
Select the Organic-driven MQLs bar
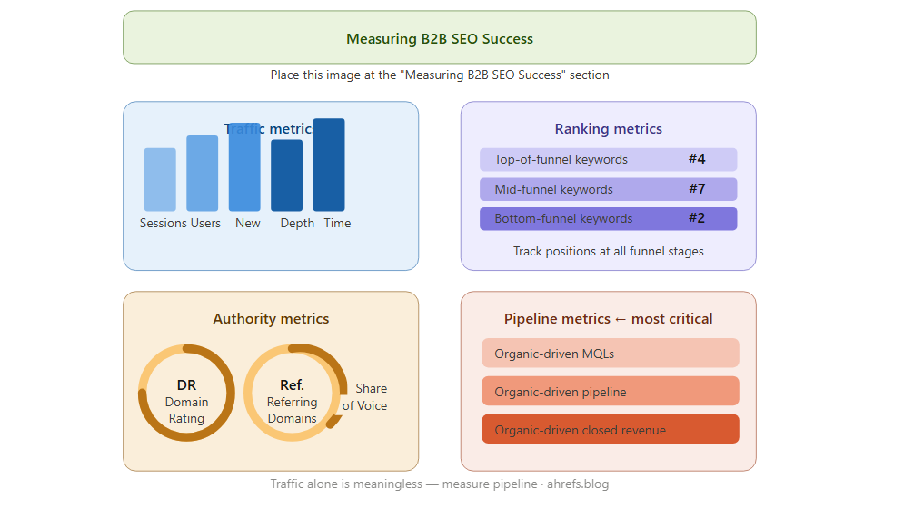coord(611,354)
